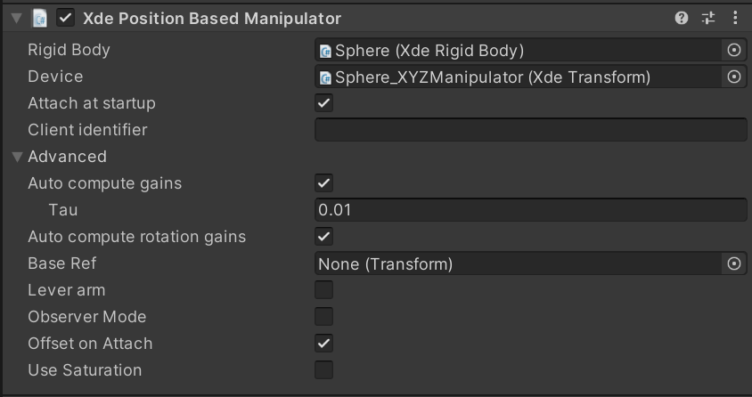Toggle Auto compute gains checkbox

click(323, 183)
